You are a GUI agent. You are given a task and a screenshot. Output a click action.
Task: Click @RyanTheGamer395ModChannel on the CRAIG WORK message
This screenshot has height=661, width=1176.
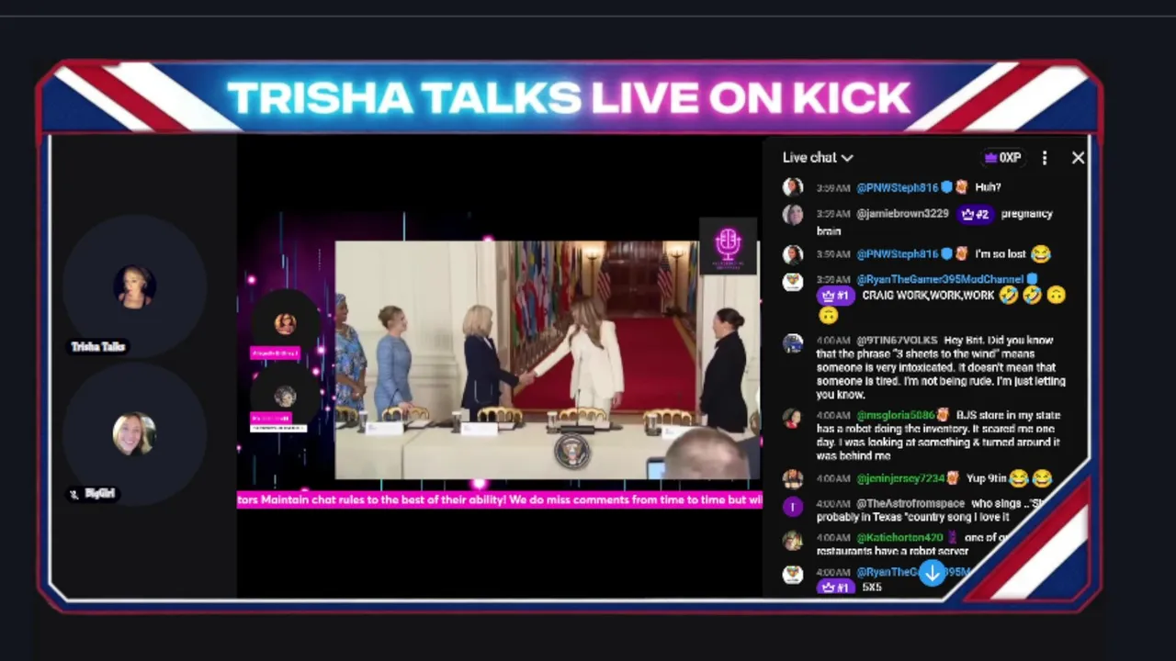coord(940,279)
